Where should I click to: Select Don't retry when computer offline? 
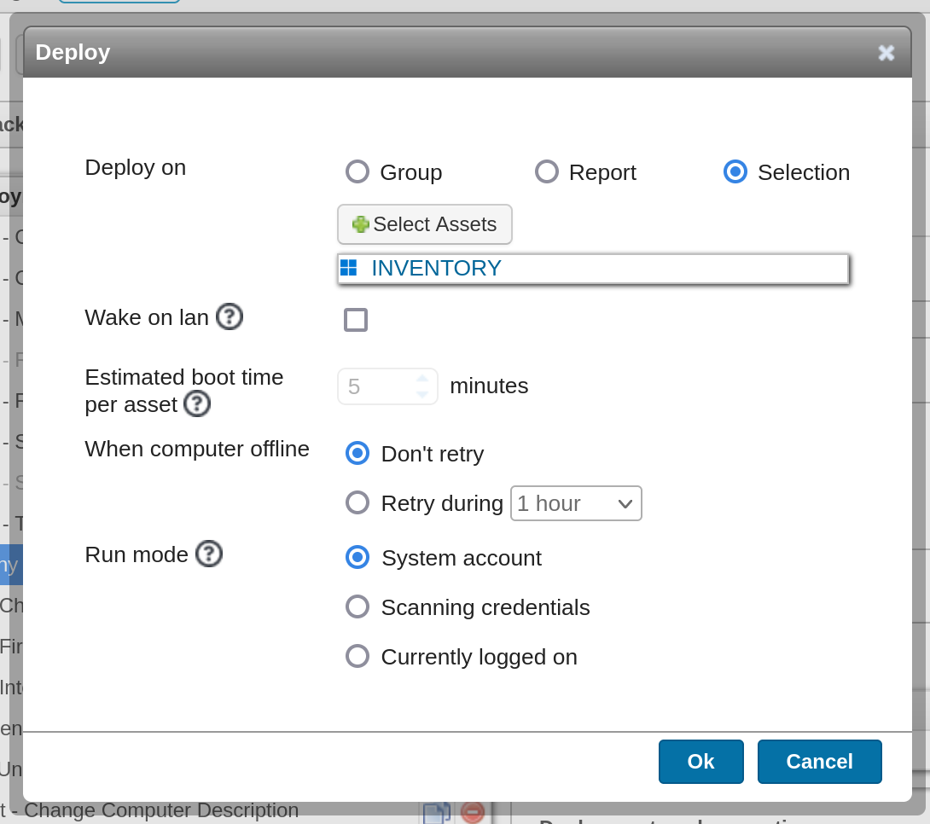pos(357,453)
